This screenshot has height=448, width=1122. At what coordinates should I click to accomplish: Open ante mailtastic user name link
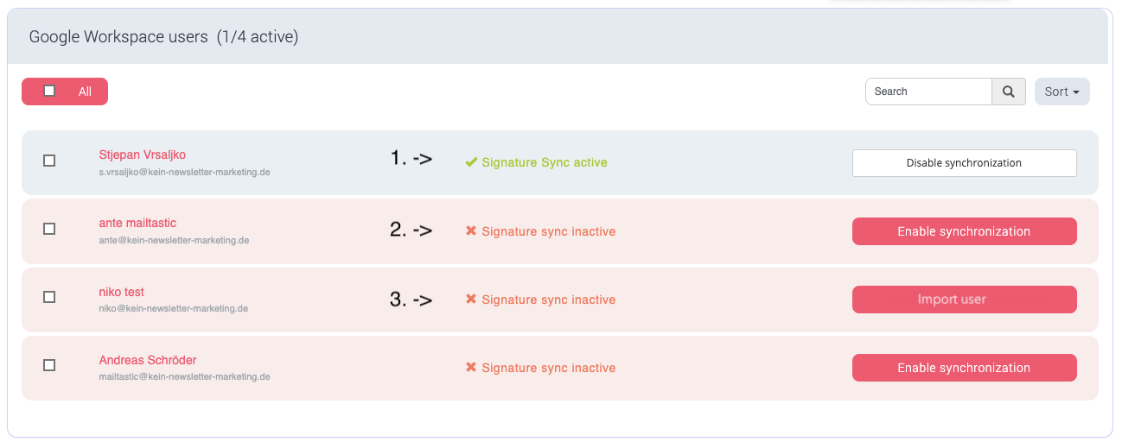pyautogui.click(x=137, y=223)
